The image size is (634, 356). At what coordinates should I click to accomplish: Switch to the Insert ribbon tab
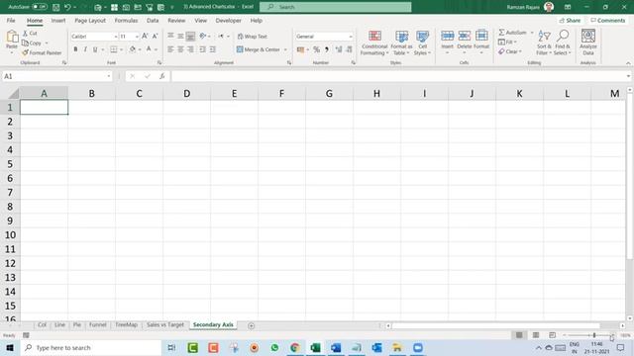[58, 20]
